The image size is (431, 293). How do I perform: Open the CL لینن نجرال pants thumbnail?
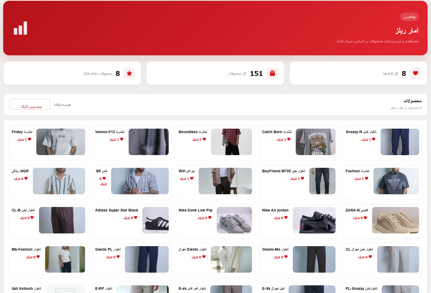coord(398,259)
